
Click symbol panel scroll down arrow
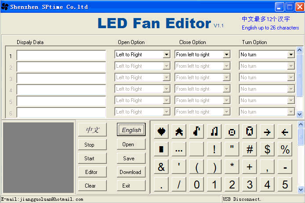point(301,189)
